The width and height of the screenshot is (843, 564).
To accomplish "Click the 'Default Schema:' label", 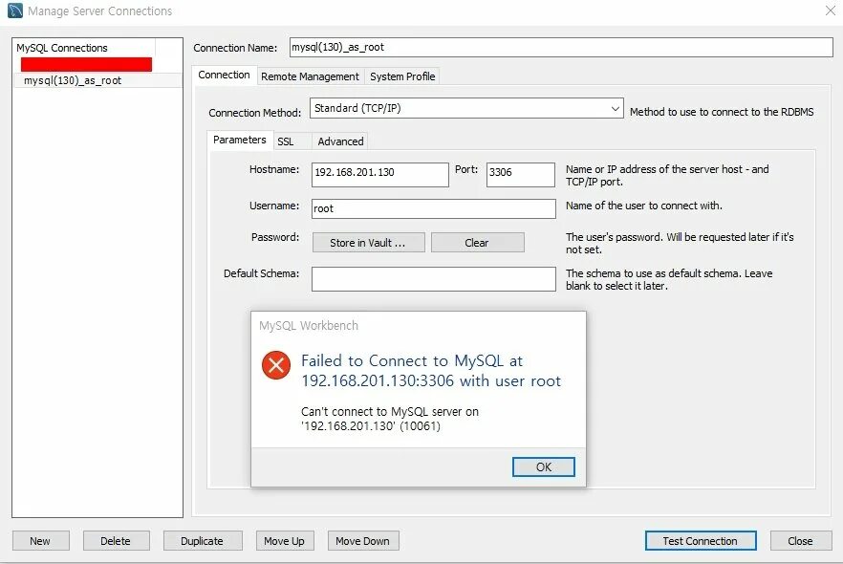I will (261, 273).
